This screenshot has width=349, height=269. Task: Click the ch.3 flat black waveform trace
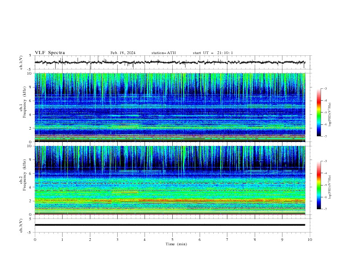(170, 225)
